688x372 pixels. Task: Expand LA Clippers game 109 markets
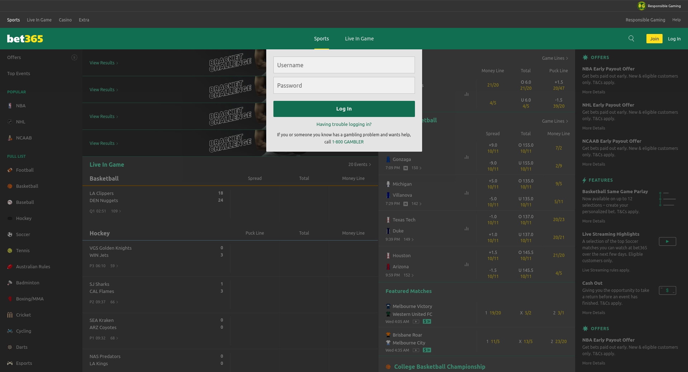pyautogui.click(x=116, y=211)
